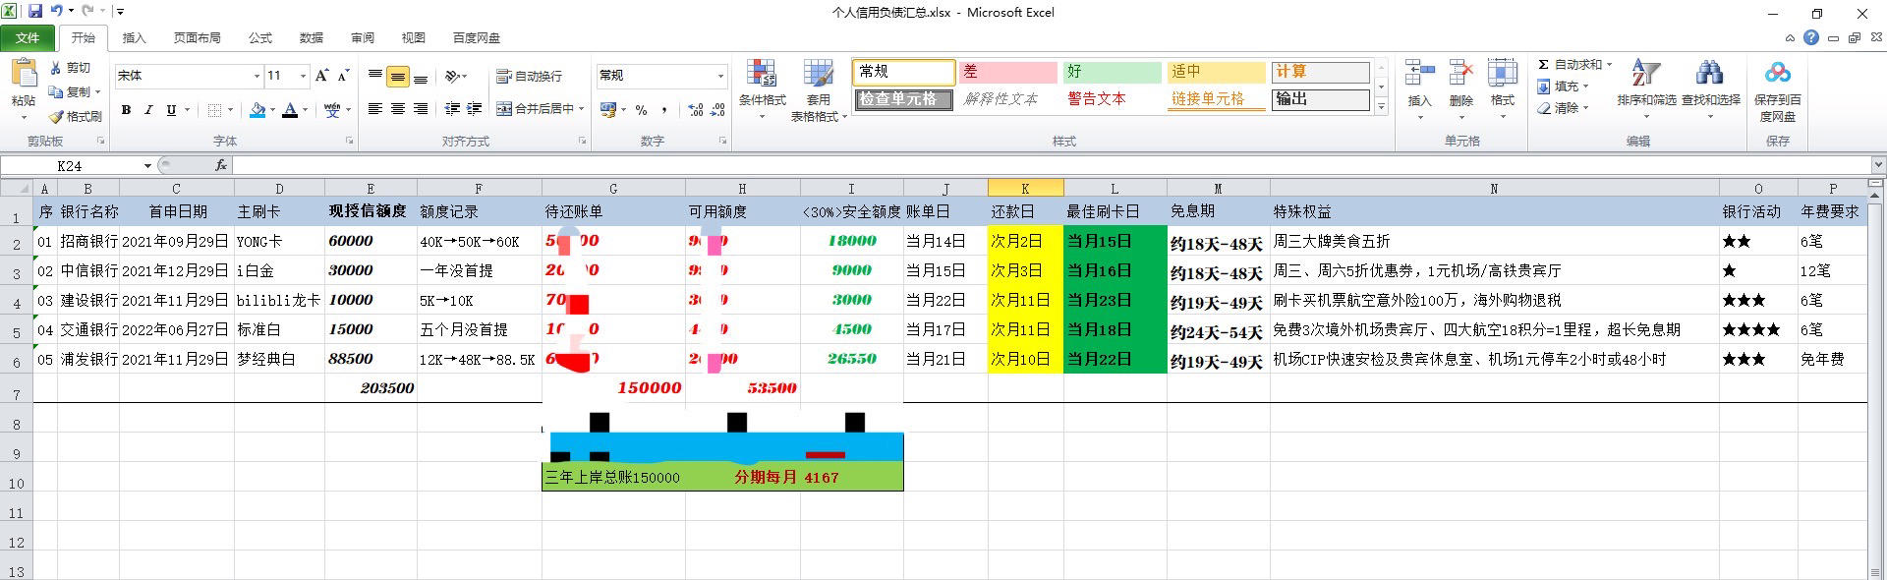Open the 格式 cell format menu
This screenshot has height=580, width=1887.
tap(1502, 90)
